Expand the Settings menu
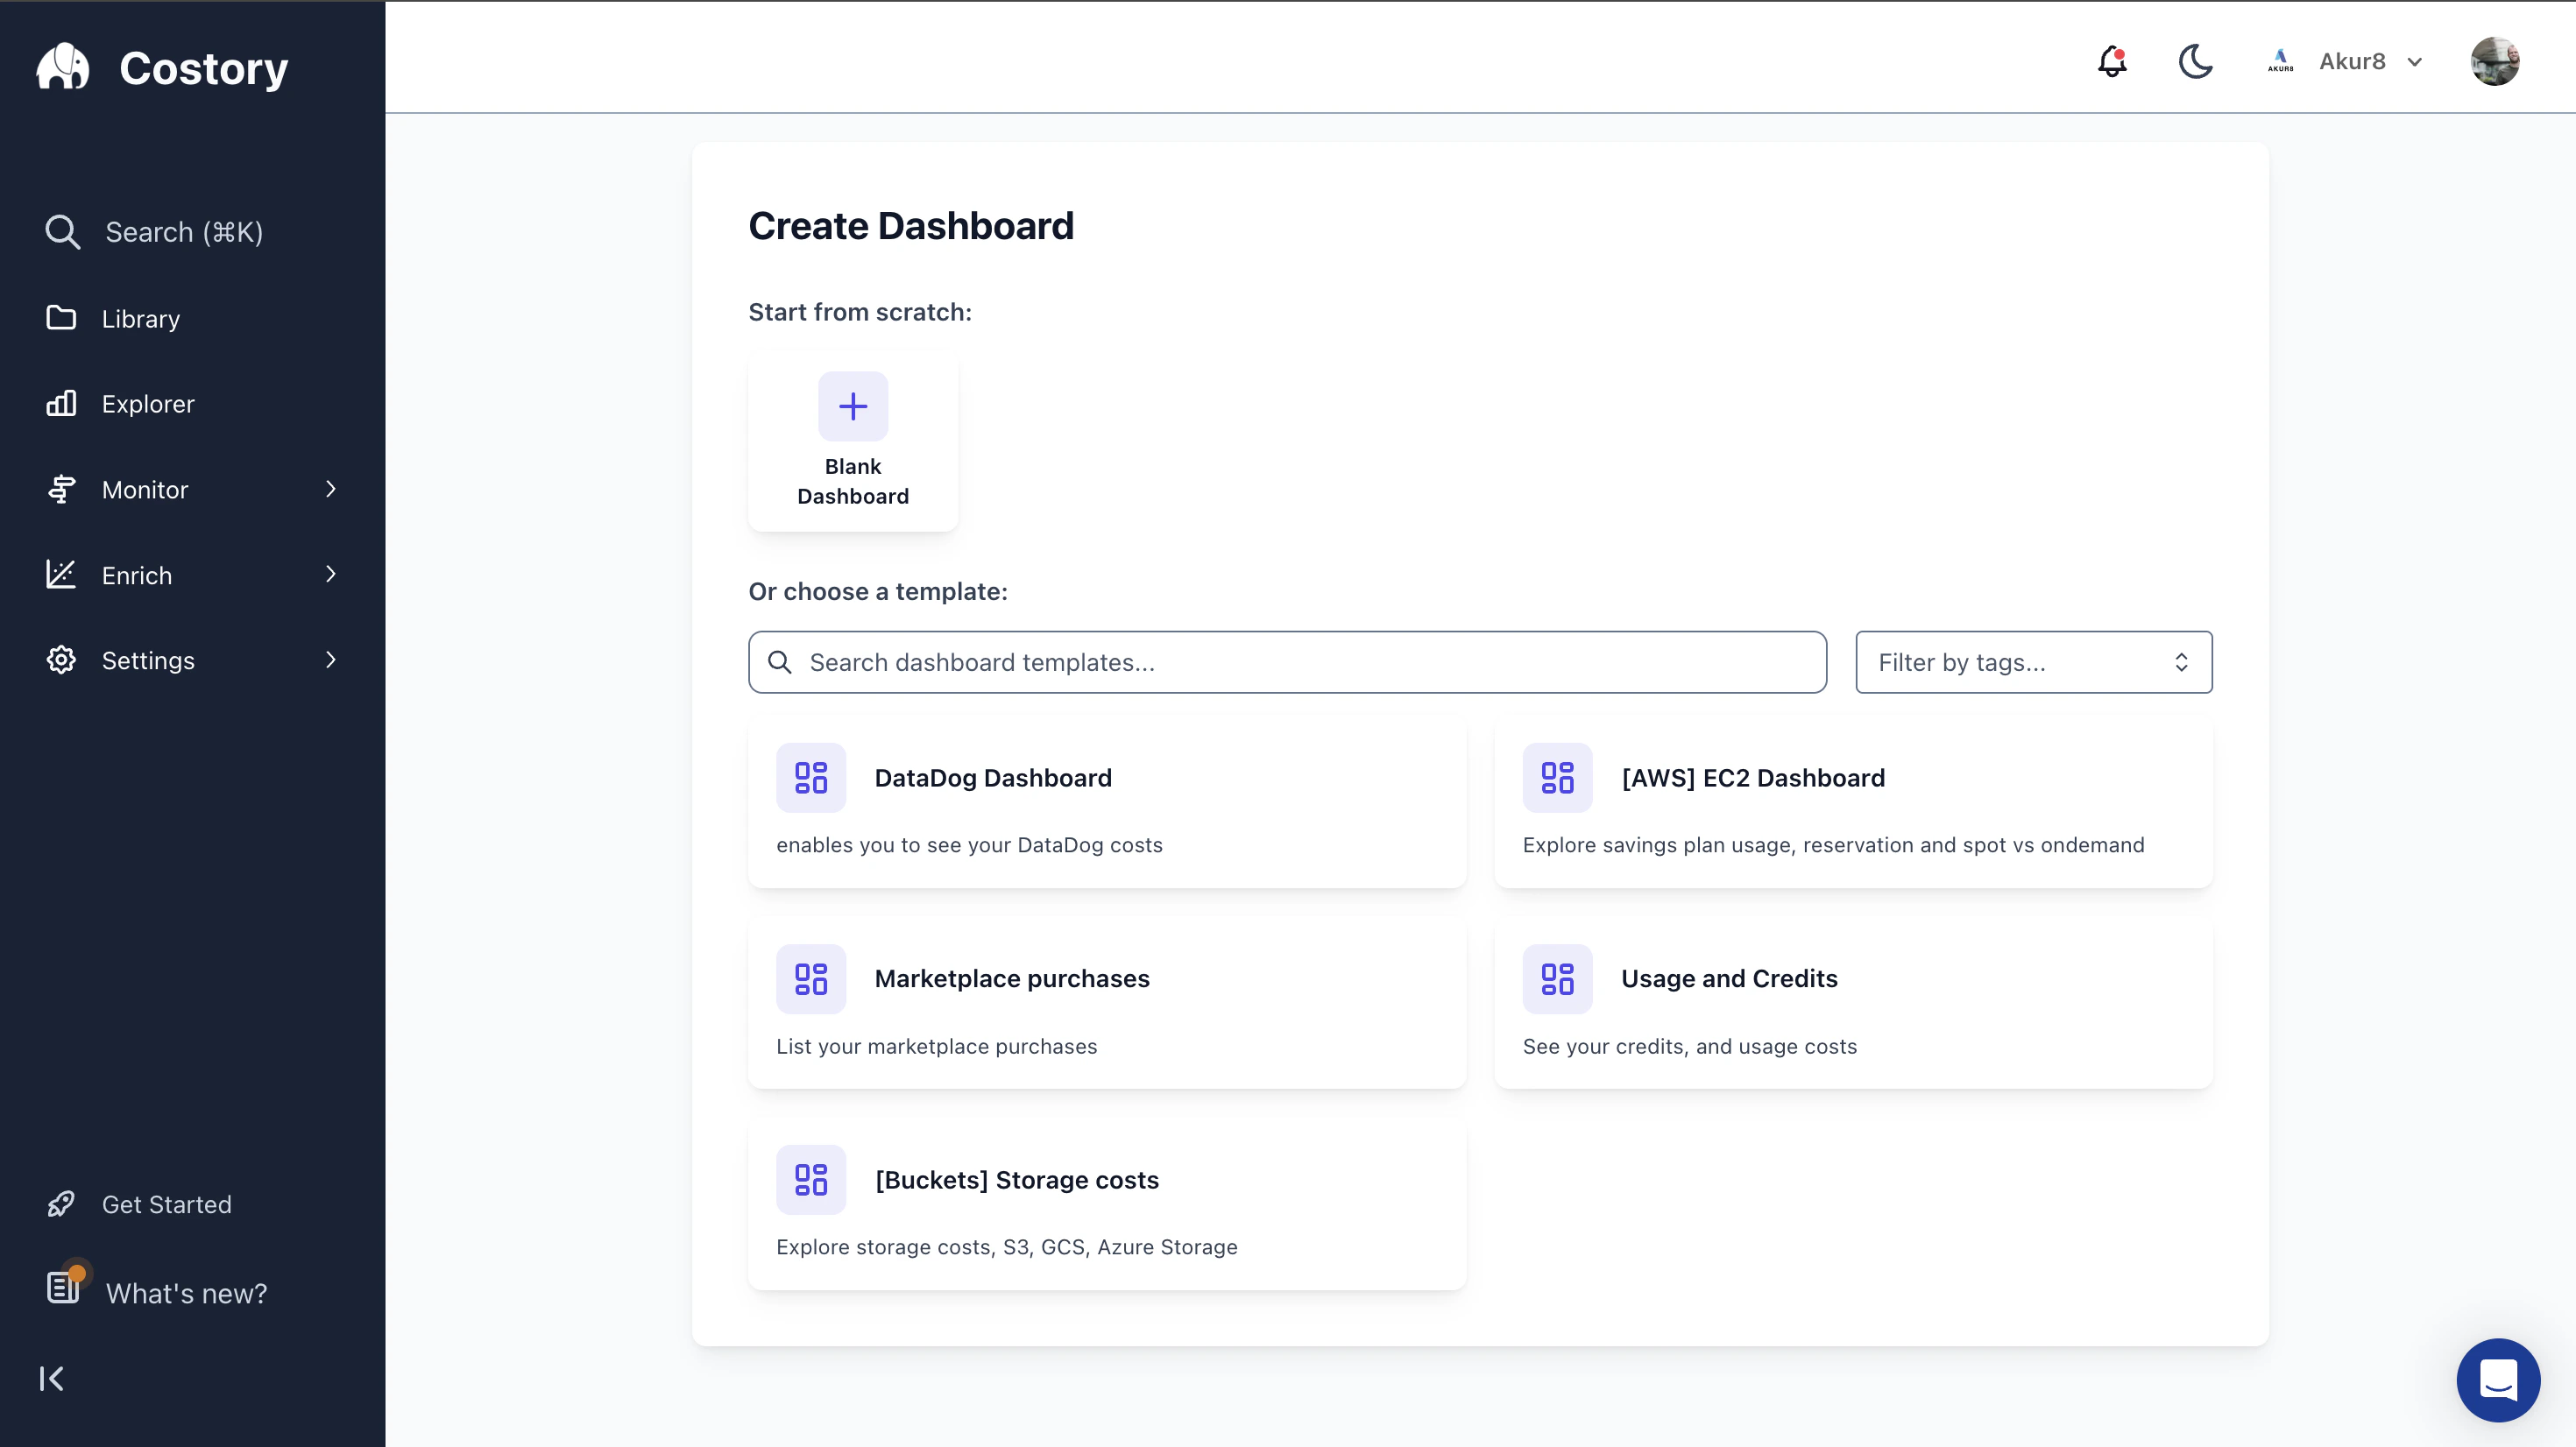Viewport: 2576px width, 1447px height. click(x=148, y=660)
